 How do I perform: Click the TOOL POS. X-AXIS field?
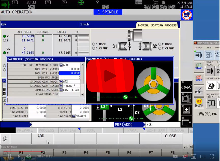tap(70, 69)
